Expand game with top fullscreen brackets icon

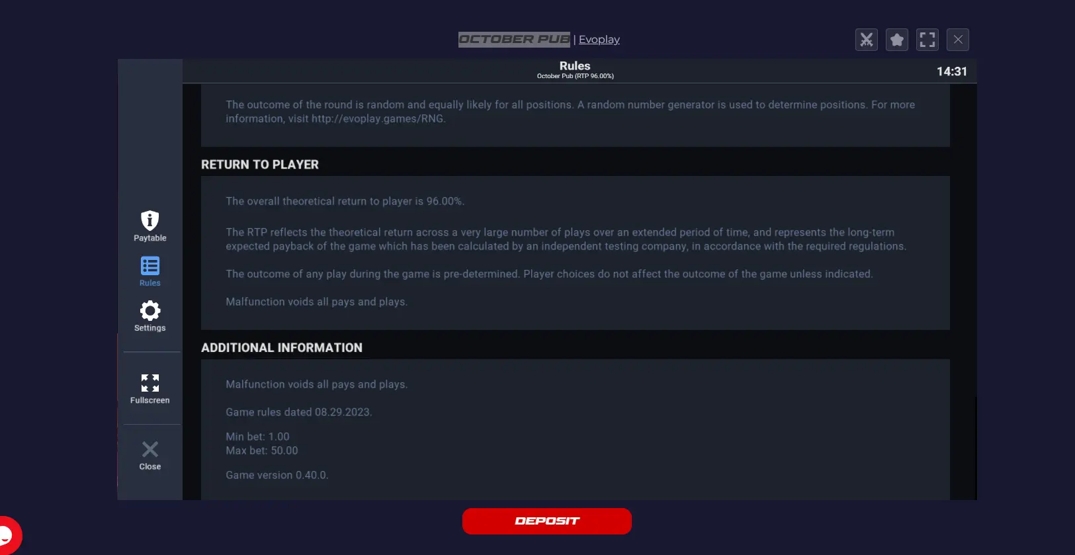pyautogui.click(x=927, y=40)
